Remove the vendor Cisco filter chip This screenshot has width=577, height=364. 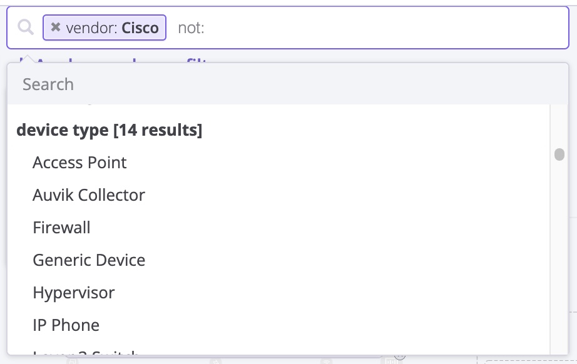(56, 27)
